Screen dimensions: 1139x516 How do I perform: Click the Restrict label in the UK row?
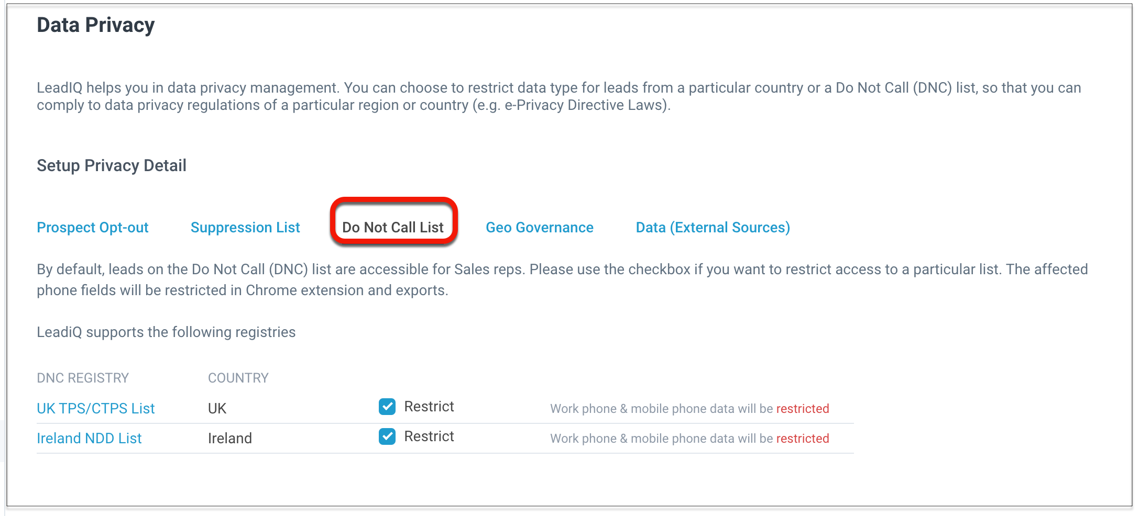click(x=429, y=407)
